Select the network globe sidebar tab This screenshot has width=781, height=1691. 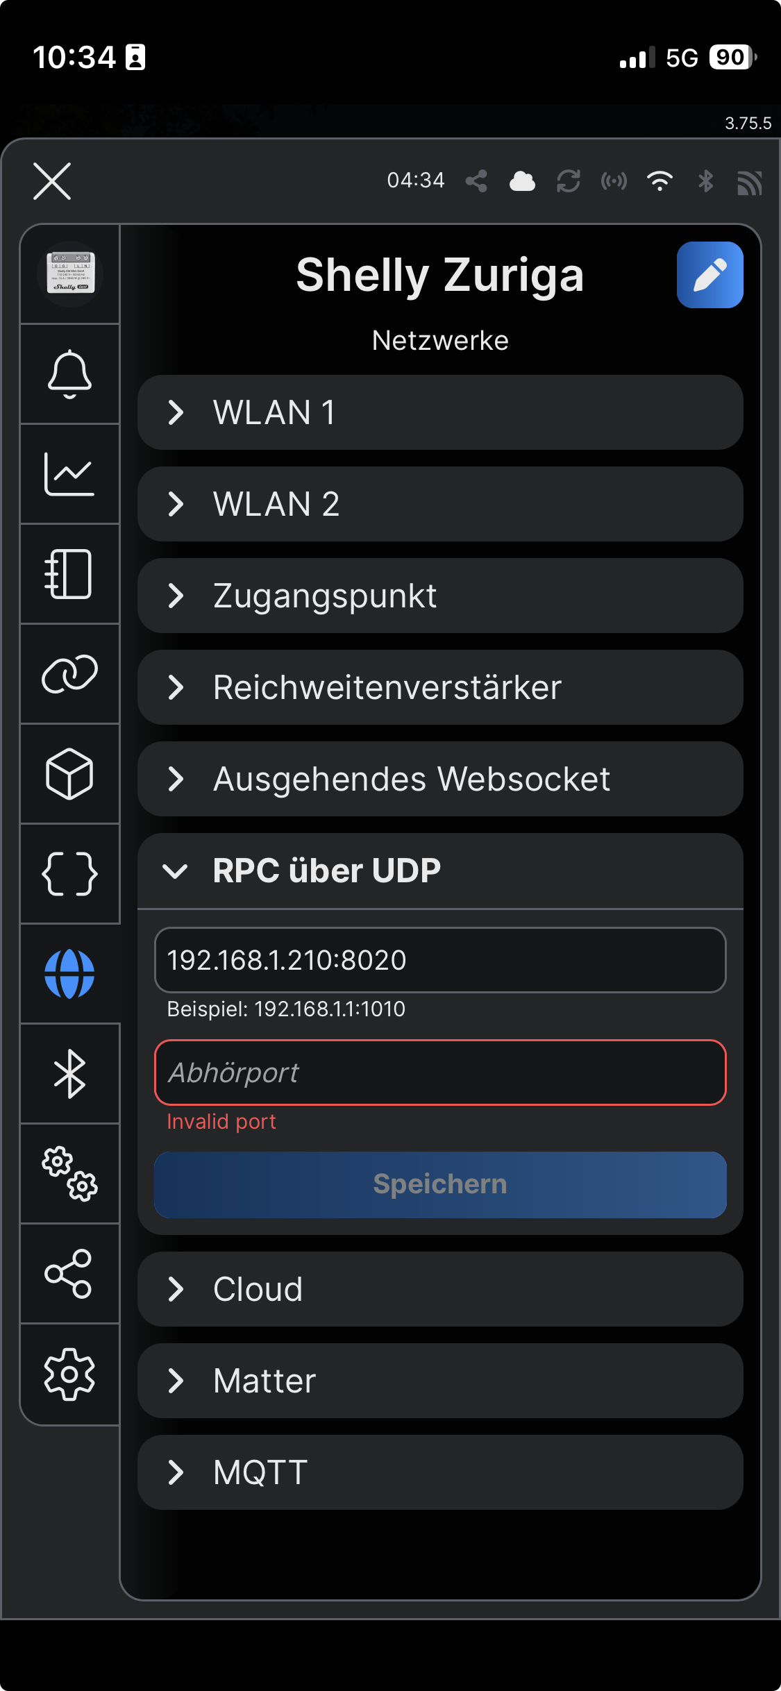click(x=69, y=974)
